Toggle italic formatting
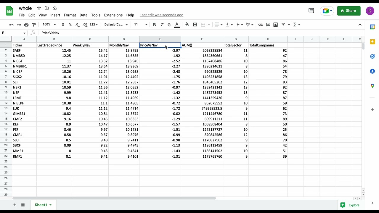The height and width of the screenshot is (213, 379). coord(162,25)
